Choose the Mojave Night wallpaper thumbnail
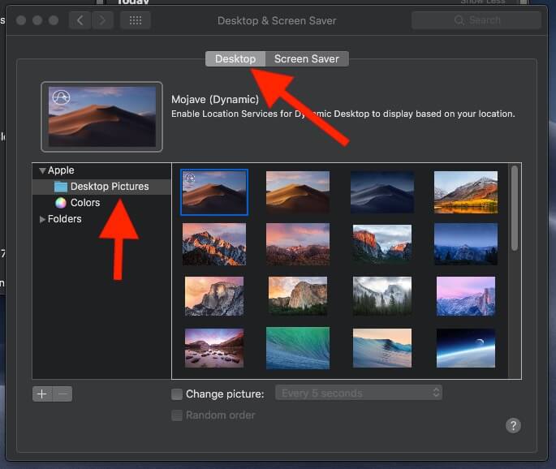The width and height of the screenshot is (556, 469). 382,192
